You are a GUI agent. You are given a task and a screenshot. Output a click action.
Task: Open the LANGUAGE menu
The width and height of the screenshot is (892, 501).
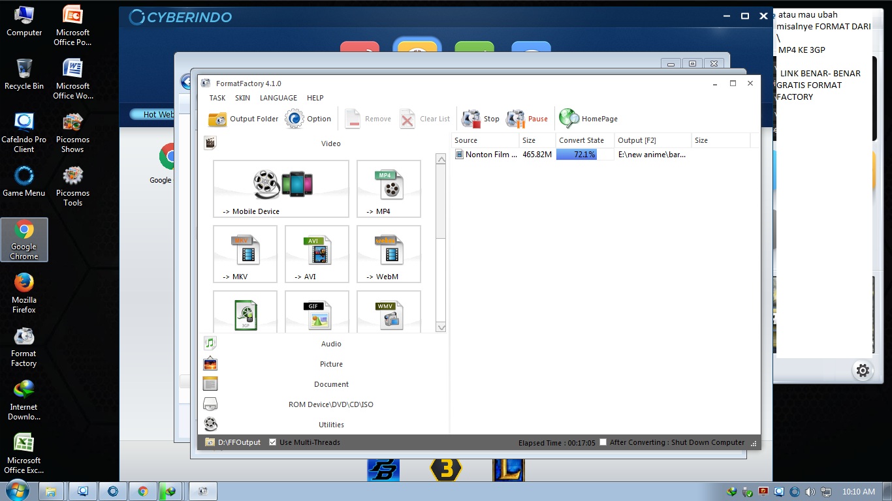click(x=278, y=98)
